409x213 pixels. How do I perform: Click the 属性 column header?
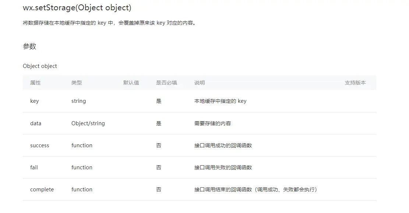35,83
